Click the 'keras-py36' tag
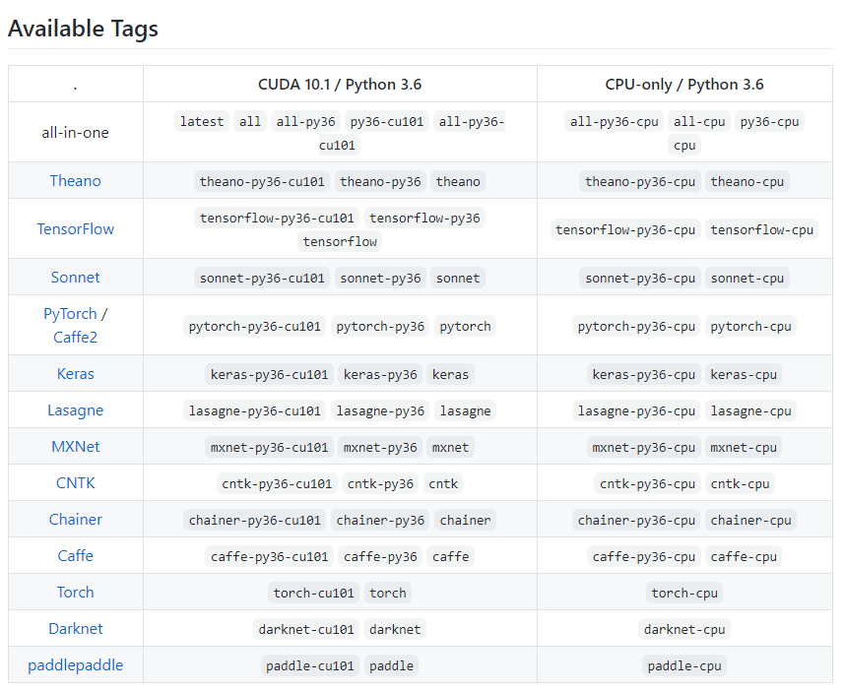Image resolution: width=844 pixels, height=691 pixels. pos(380,375)
